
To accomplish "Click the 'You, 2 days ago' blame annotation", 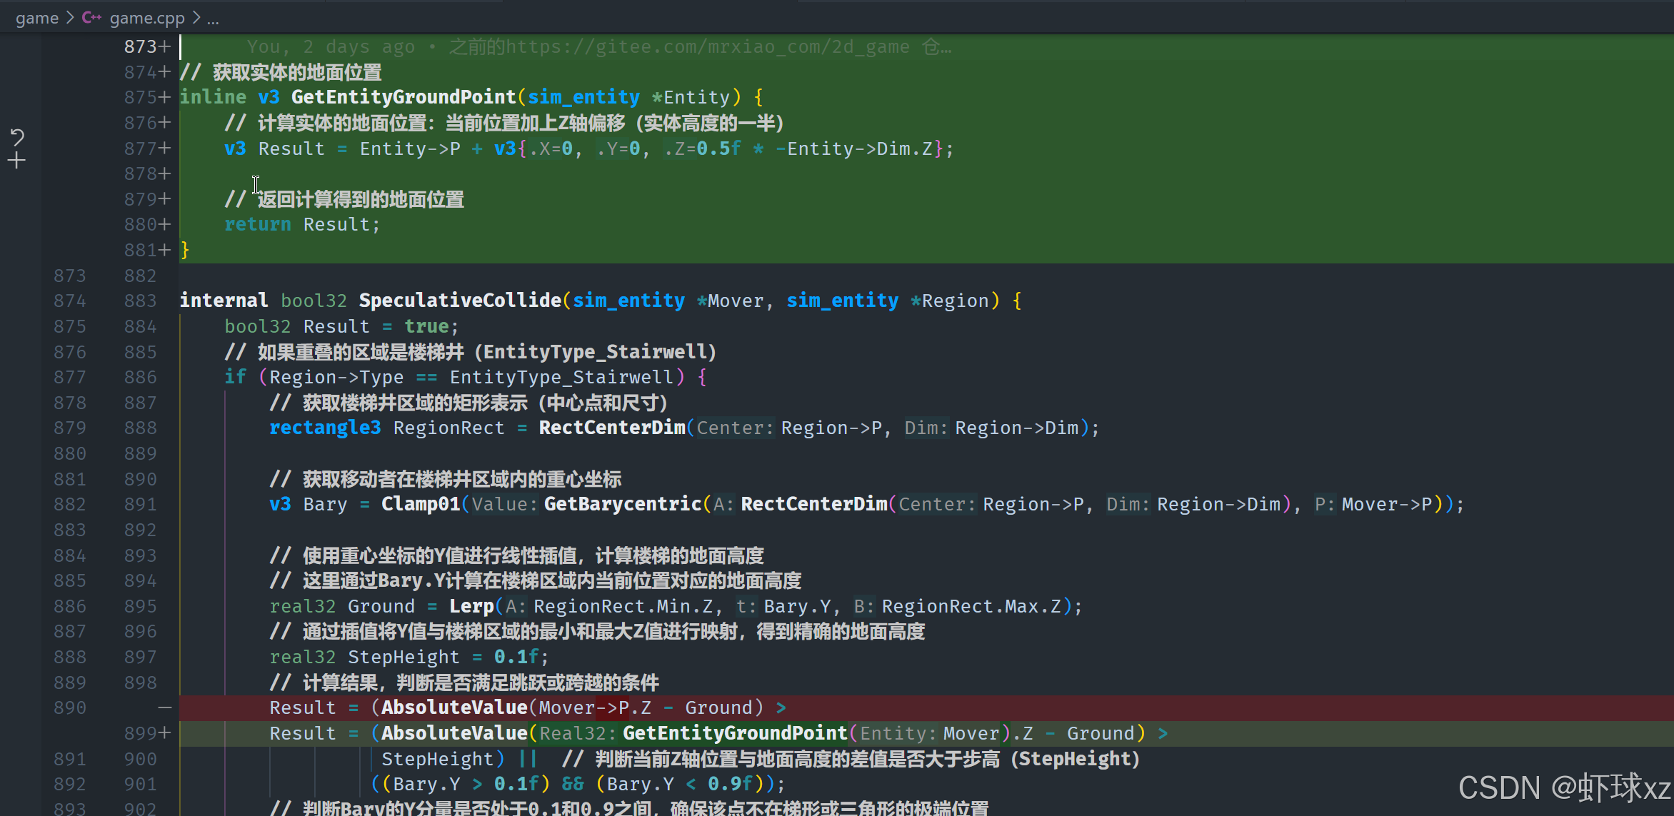I will (331, 47).
